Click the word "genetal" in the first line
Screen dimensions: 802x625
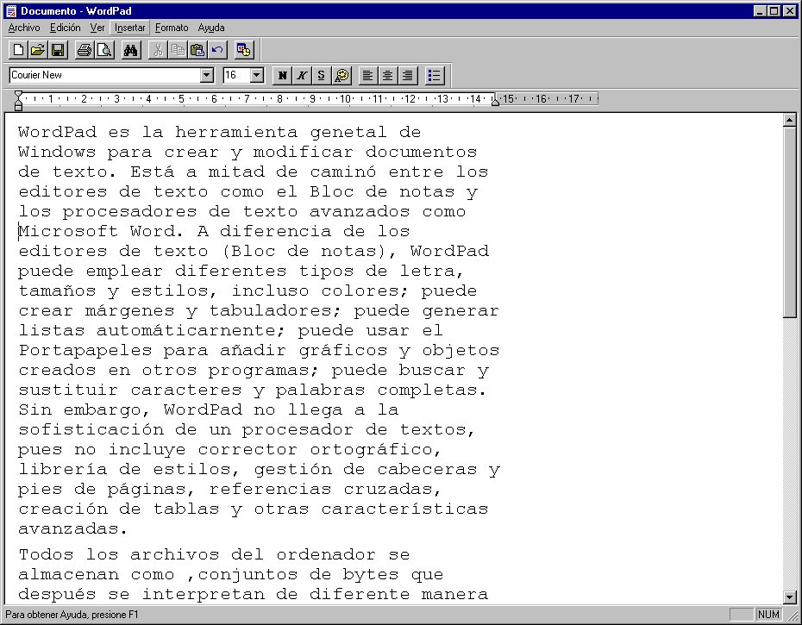pos(348,132)
